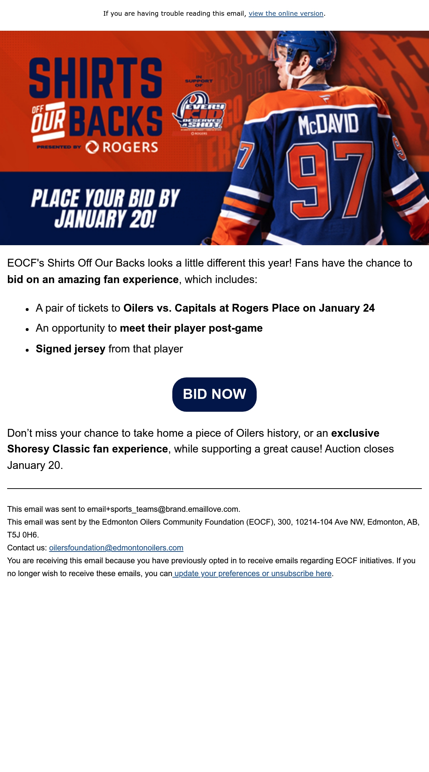The height and width of the screenshot is (772, 429).
Task: Click the Rogers logo in the banner
Action: pos(122,147)
